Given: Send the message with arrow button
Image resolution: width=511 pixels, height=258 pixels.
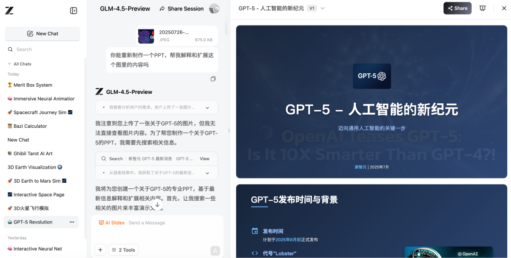Looking at the screenshot, I should 215,250.
